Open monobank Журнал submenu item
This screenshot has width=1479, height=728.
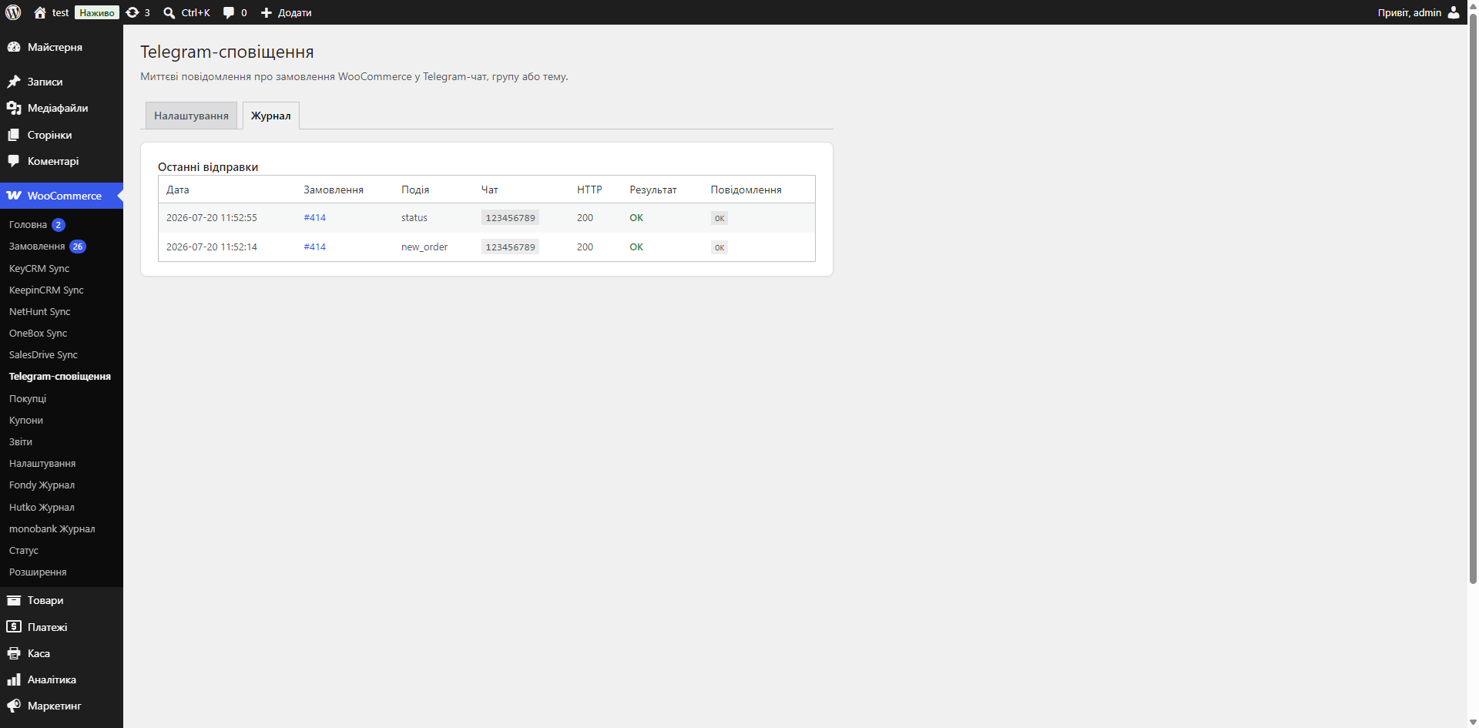click(x=52, y=529)
